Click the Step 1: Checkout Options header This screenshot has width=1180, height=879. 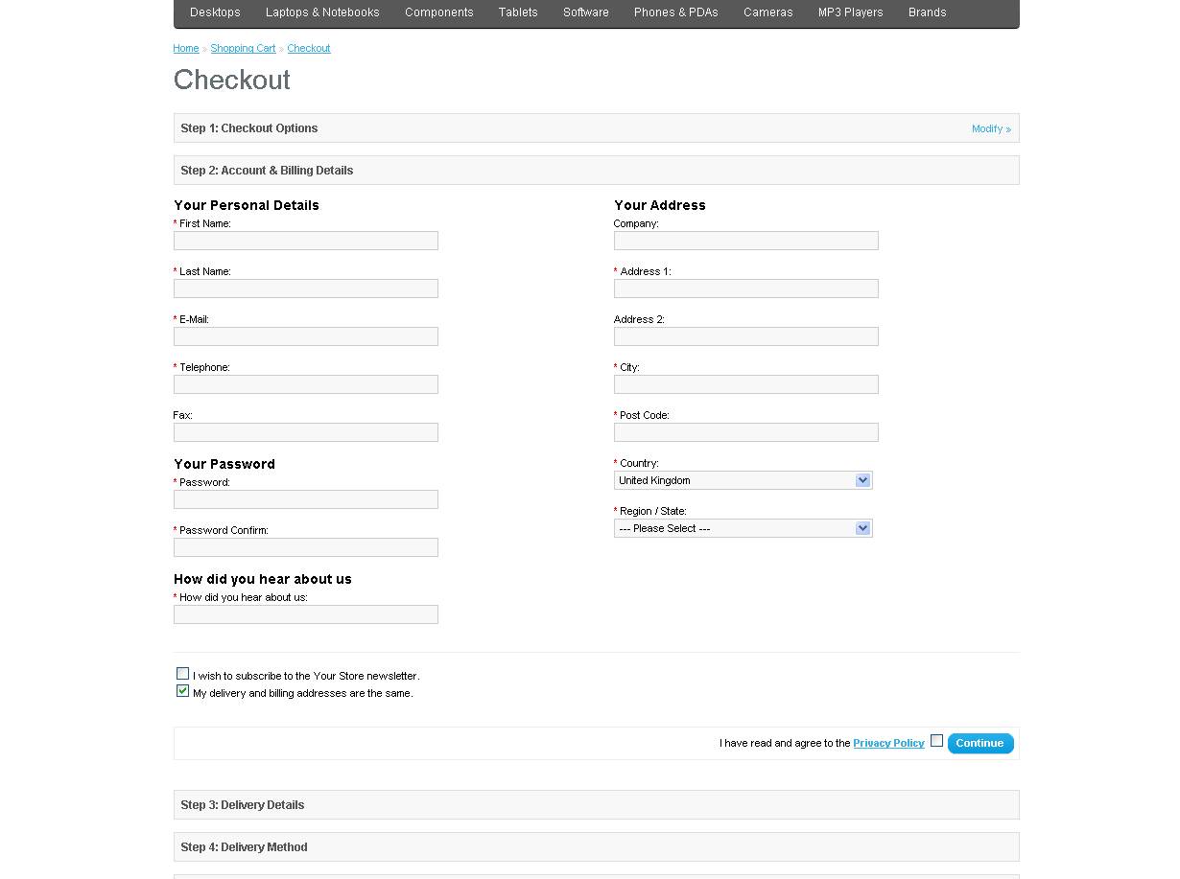(596, 128)
